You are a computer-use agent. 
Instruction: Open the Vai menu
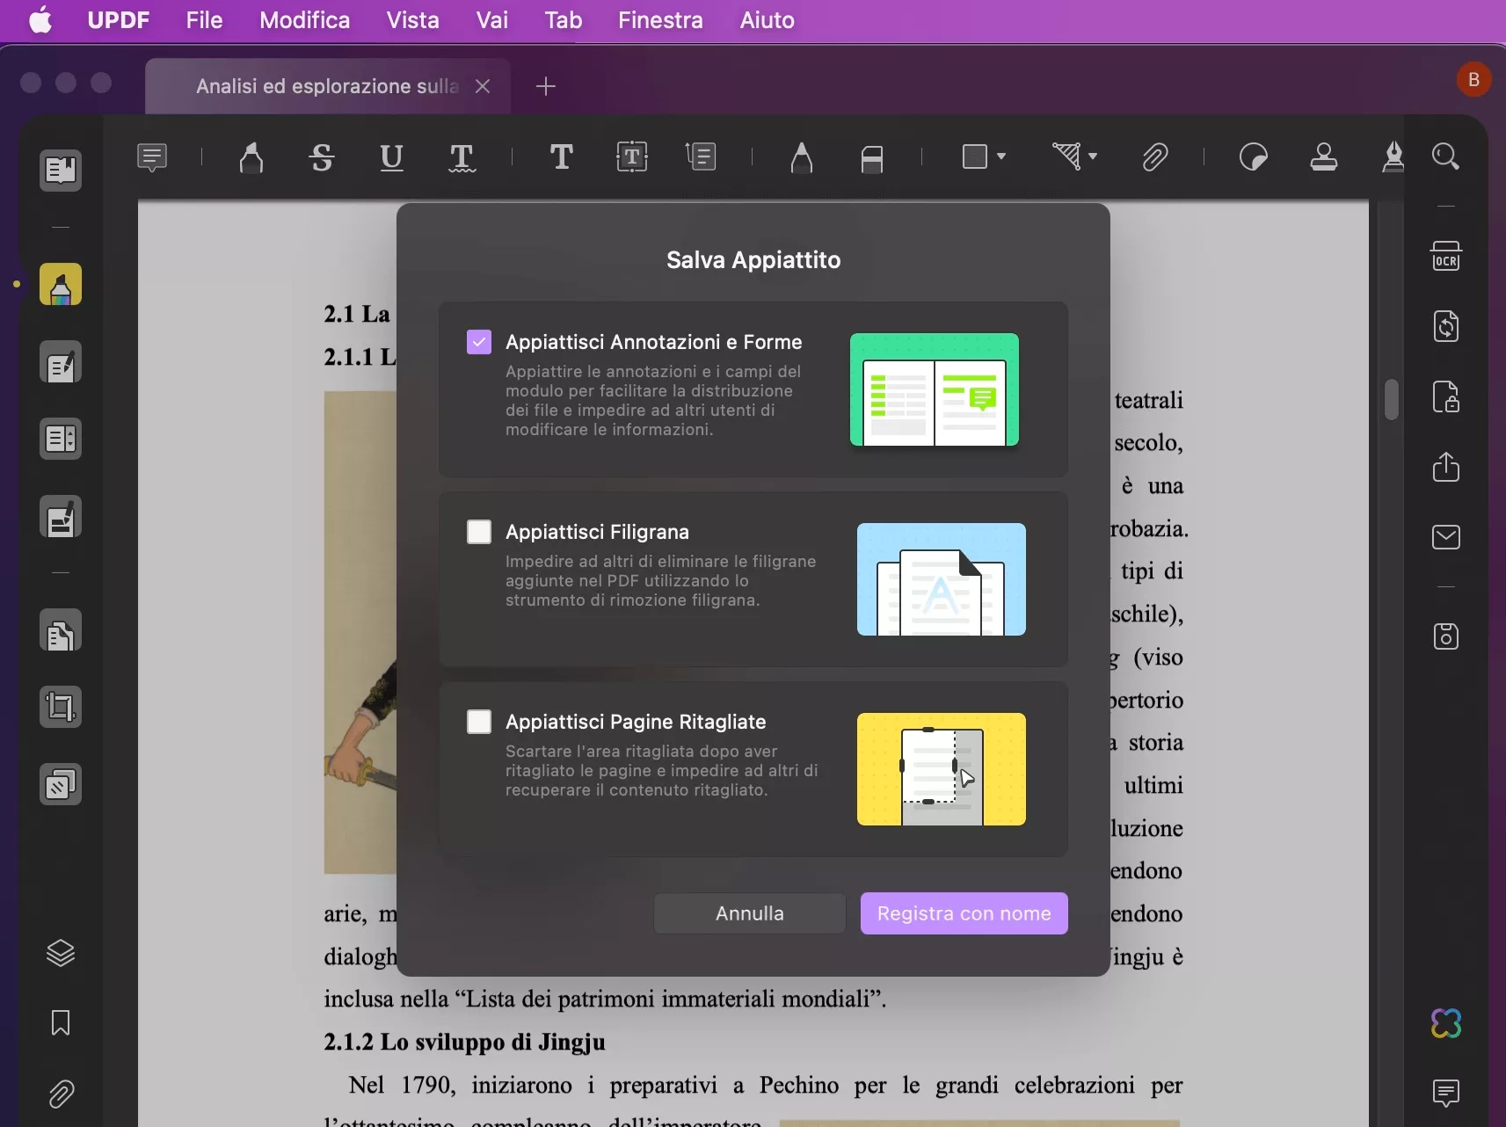point(492,20)
